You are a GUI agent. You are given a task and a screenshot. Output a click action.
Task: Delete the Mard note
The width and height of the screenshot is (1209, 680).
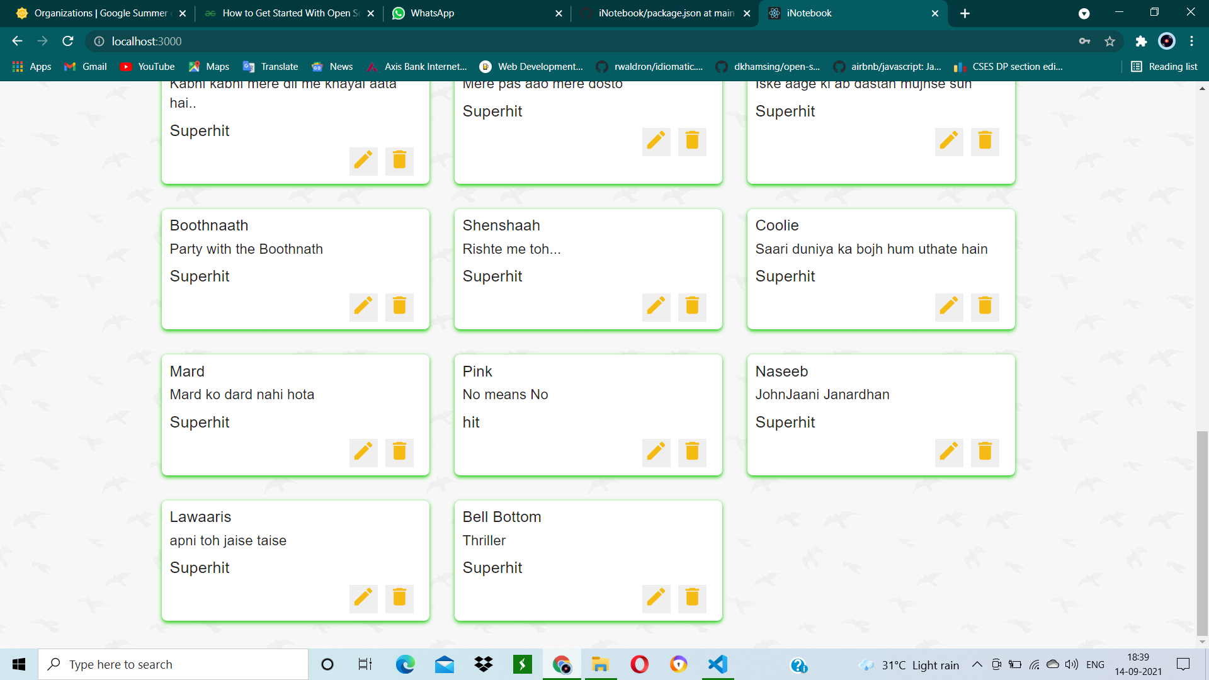[399, 452]
